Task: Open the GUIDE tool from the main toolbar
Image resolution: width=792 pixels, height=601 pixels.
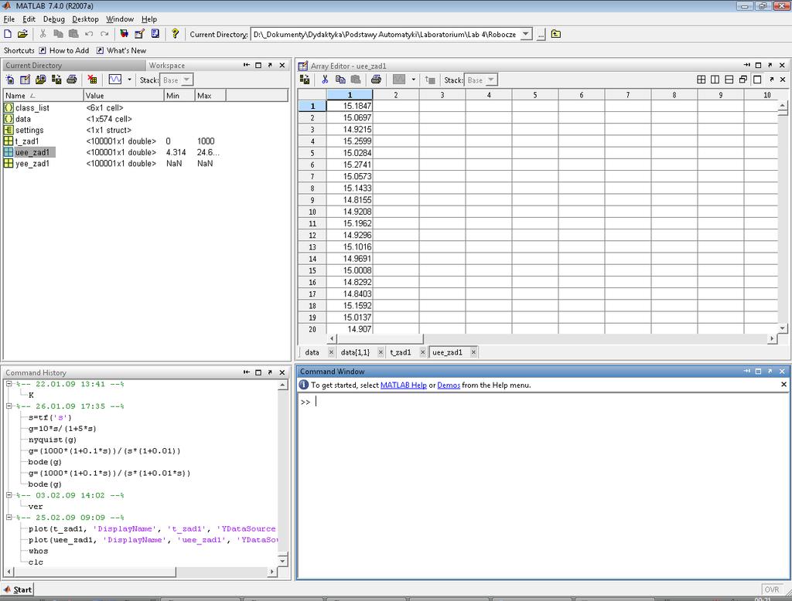Action: pos(139,34)
